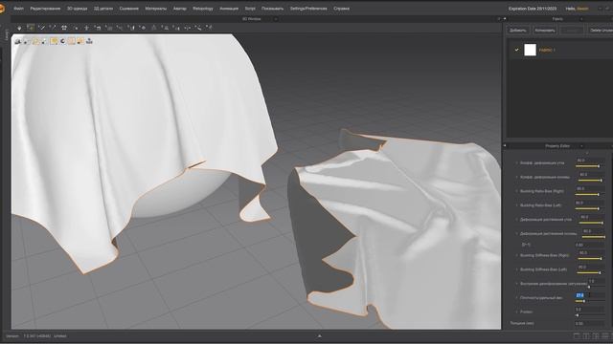This screenshot has height=344, width=613.
Task: Select the Fabric 1 entry in list
Action: coord(561,50)
